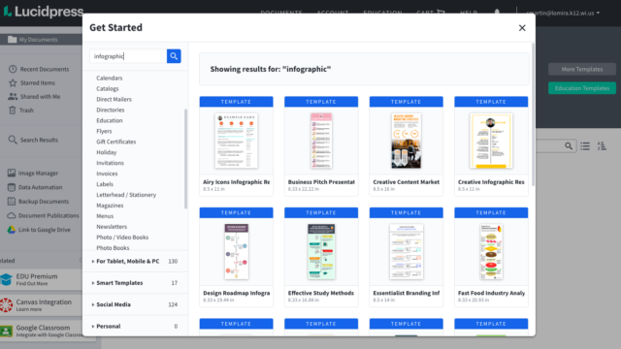The height and width of the screenshot is (349, 621).
Task: Click the Document Publications cloud icon
Action: pos(12,215)
